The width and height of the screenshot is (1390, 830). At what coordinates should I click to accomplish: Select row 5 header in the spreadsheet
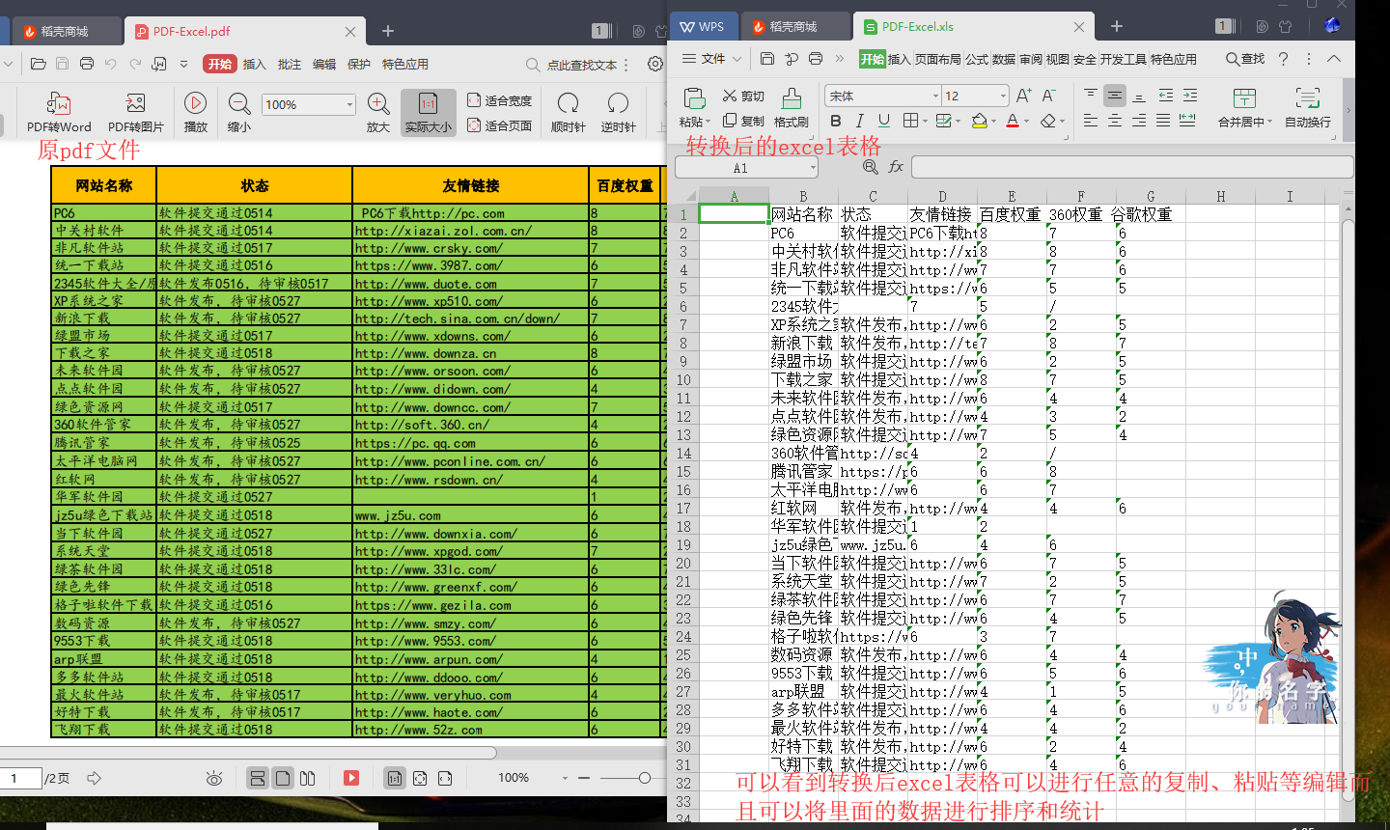tap(683, 288)
